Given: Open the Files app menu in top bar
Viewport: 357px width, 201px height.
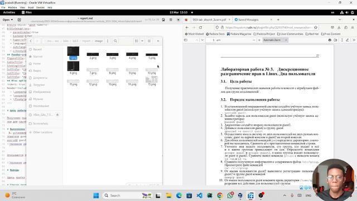Looking at the screenshot, I should click(27, 12).
